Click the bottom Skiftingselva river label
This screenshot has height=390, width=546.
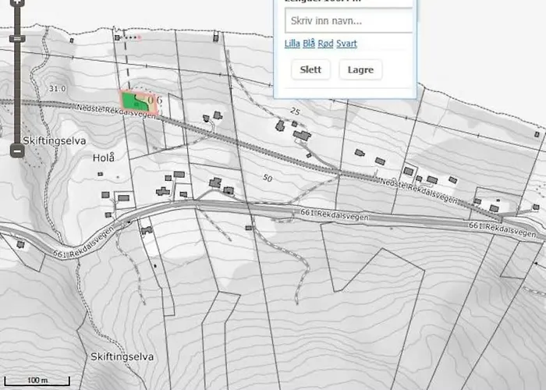pos(122,357)
